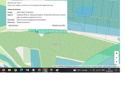Open File Explorer from the taskbar
This screenshot has width=125, height=93.
pyautogui.click(x=9, y=70)
